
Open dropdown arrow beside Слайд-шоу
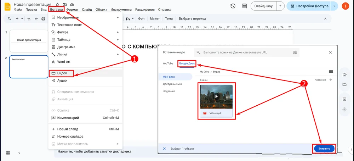(x=280, y=6)
